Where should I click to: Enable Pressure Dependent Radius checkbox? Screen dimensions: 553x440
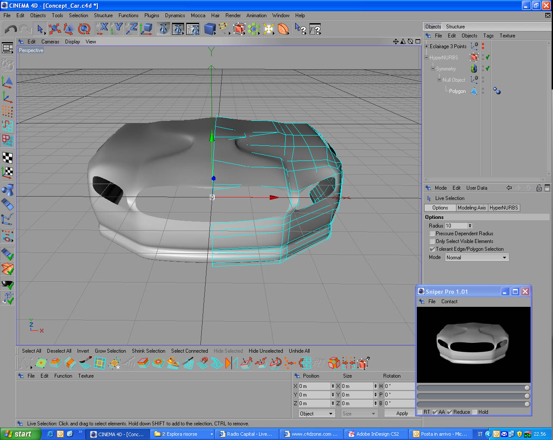tap(432, 234)
